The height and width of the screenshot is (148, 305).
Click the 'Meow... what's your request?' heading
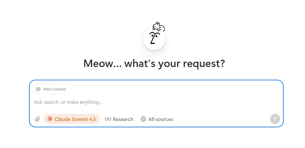tap(154, 63)
